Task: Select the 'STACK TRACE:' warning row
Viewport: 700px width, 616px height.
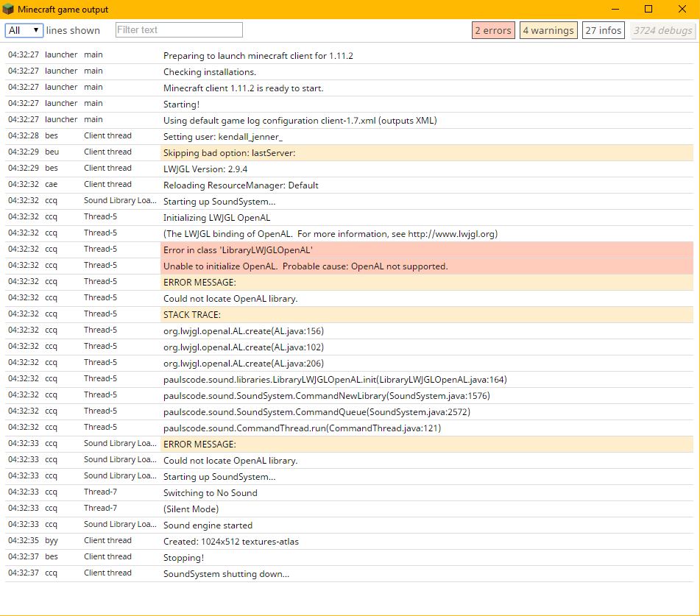Action: click(191, 315)
